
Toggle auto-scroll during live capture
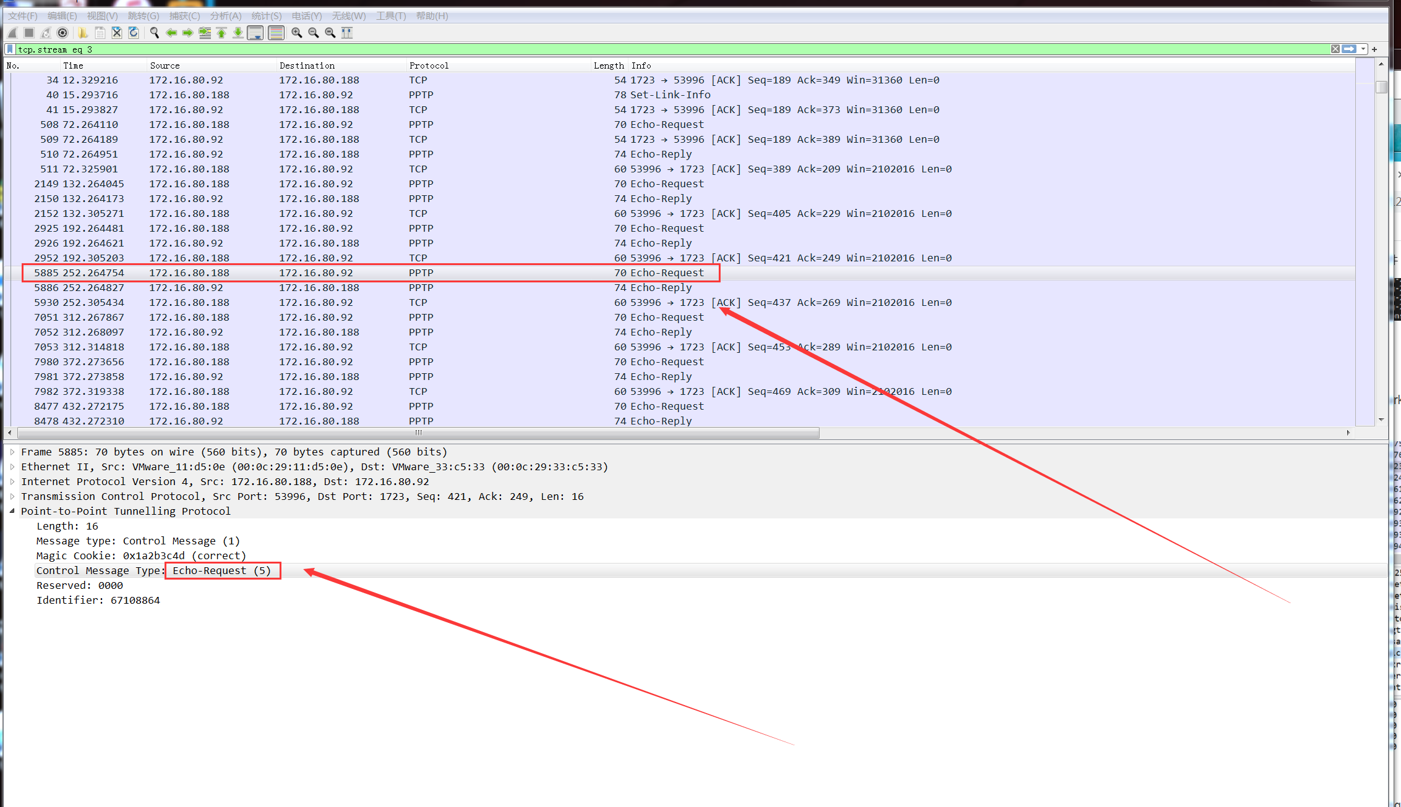click(x=255, y=33)
